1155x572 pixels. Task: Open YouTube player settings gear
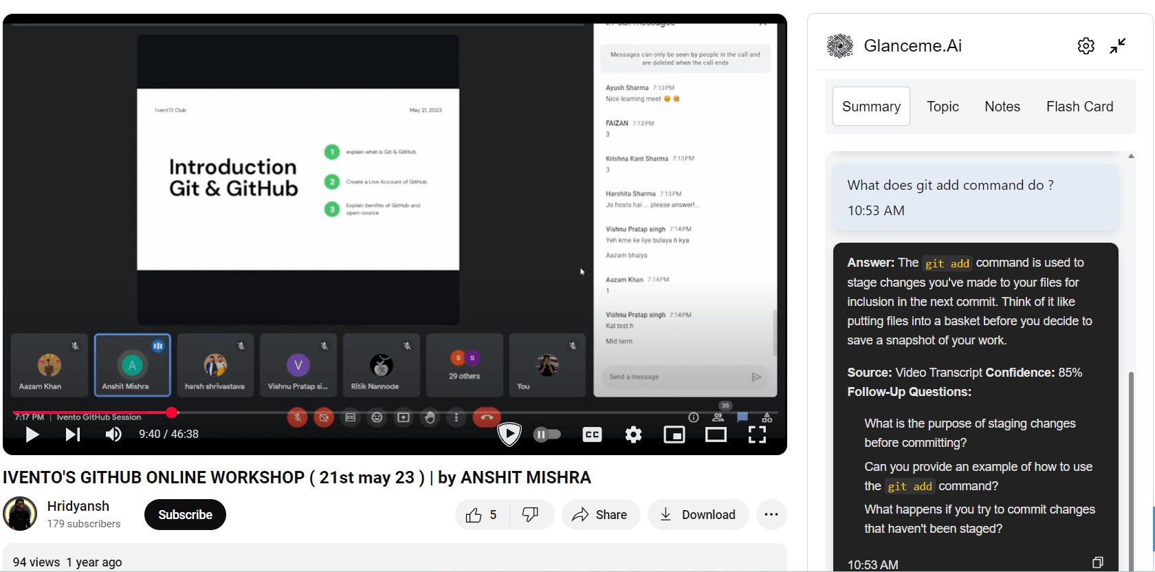click(633, 434)
